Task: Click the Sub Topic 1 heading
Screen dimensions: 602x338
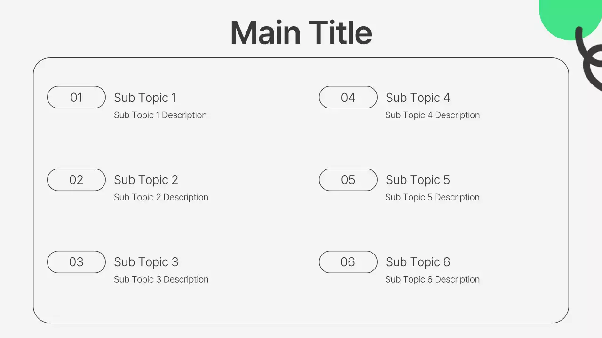Action: point(145,98)
